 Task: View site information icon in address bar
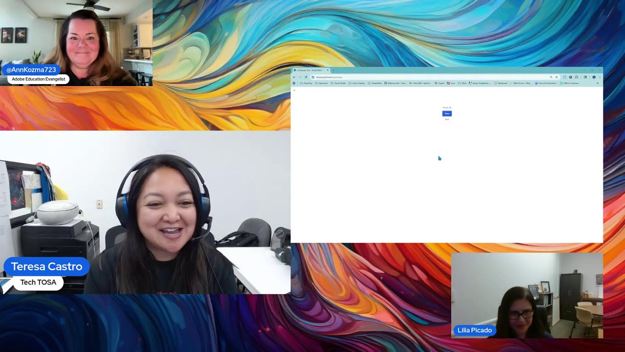313,77
